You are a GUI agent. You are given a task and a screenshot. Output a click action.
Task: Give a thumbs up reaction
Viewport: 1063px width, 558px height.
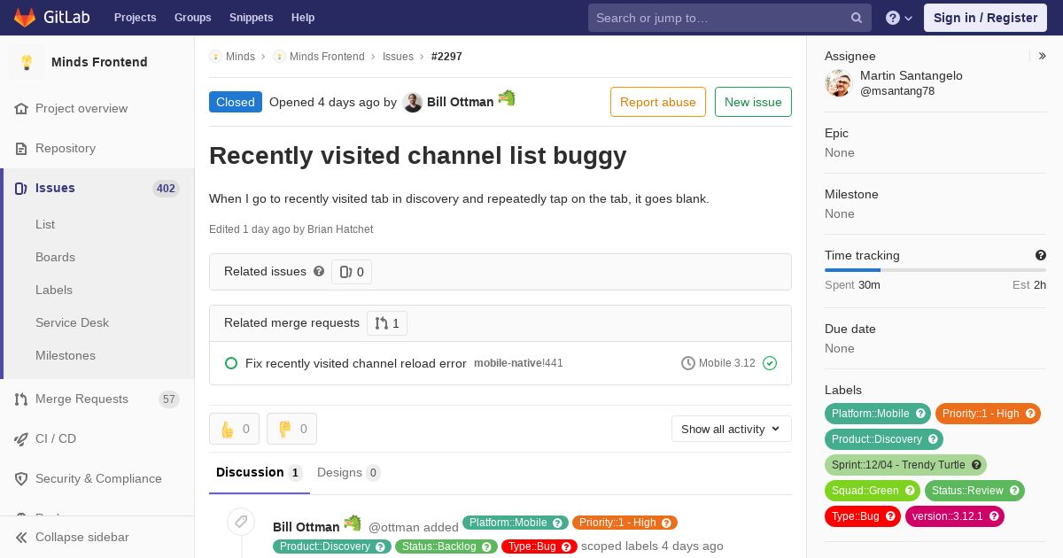pos(235,429)
